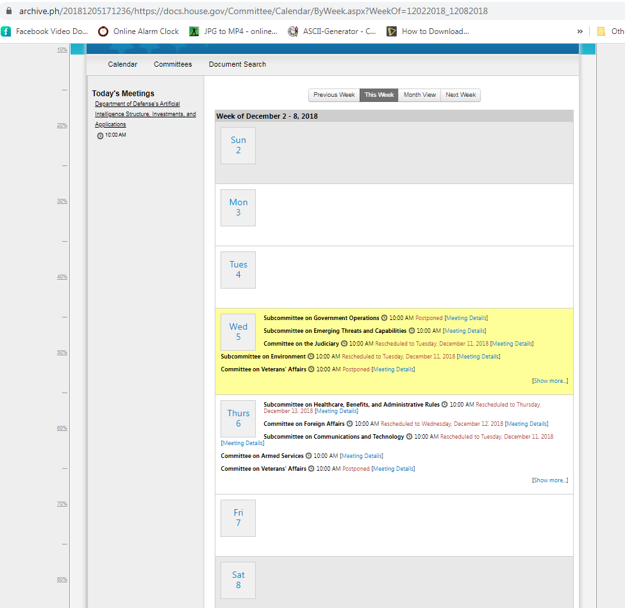Switch to Month View
The width and height of the screenshot is (625, 608).
pos(419,95)
